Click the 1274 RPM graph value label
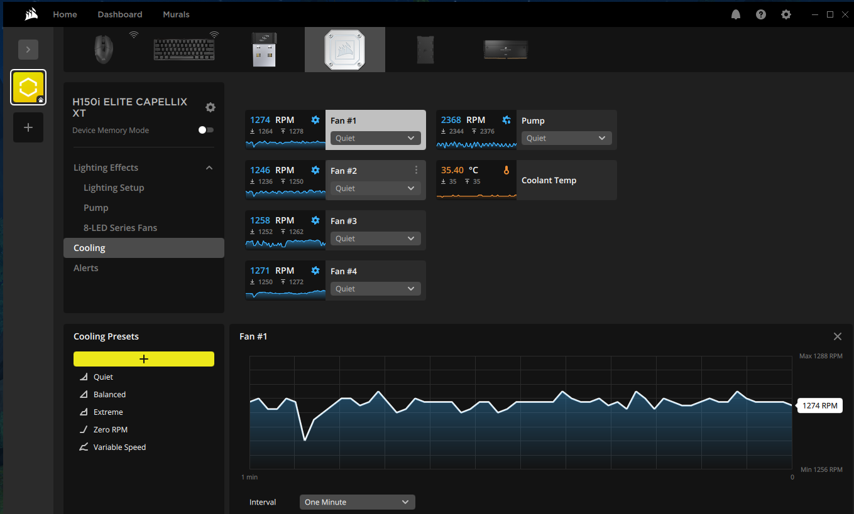Image resolution: width=854 pixels, height=514 pixels. click(x=820, y=405)
